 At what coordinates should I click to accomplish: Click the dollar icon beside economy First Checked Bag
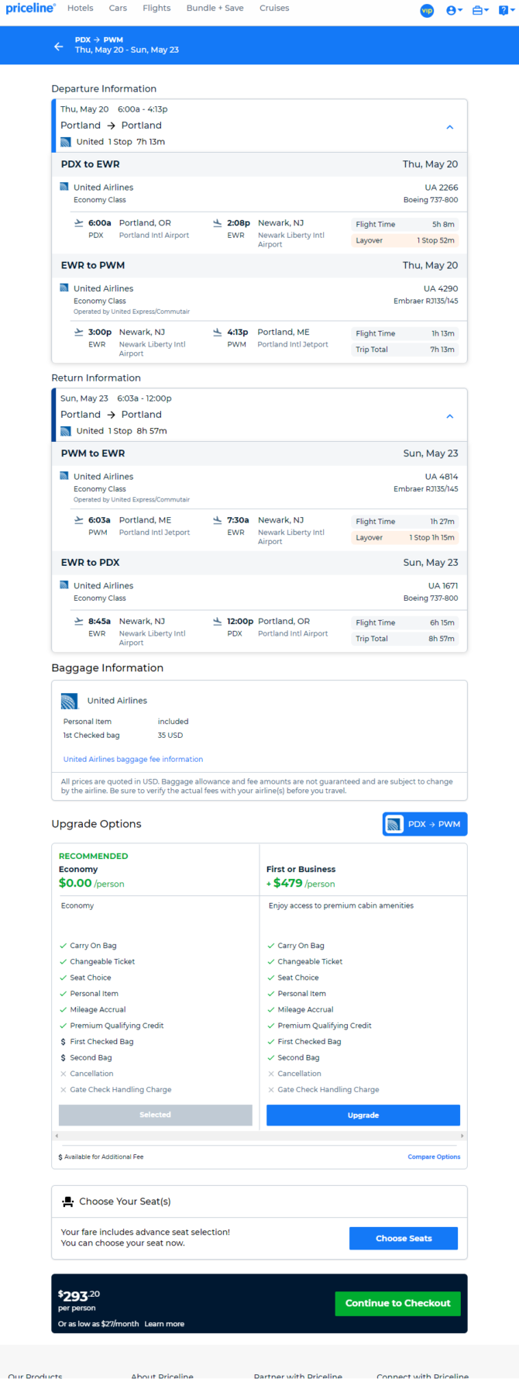(63, 1042)
